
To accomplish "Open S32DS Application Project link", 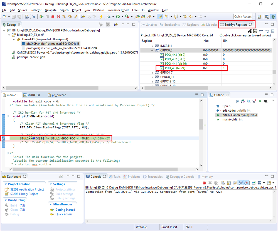I will click(x=27, y=190).
